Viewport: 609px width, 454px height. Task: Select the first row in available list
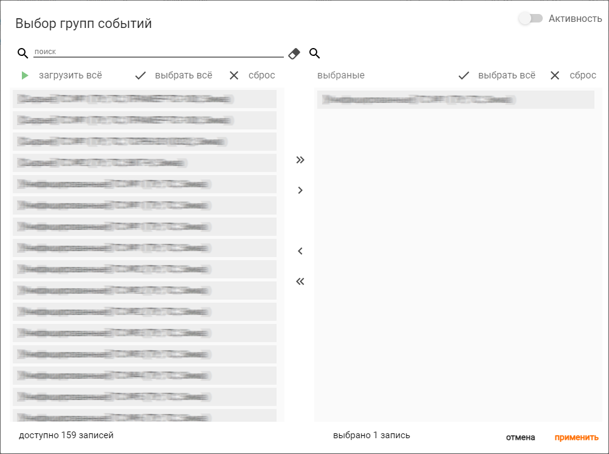(145, 99)
